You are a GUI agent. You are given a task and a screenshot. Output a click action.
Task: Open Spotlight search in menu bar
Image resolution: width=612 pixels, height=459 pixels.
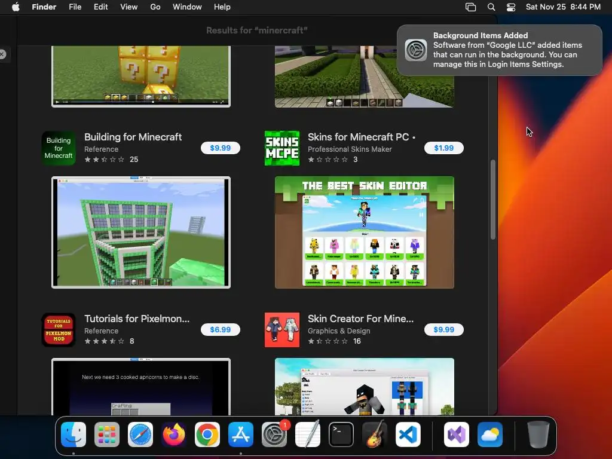tap(491, 7)
